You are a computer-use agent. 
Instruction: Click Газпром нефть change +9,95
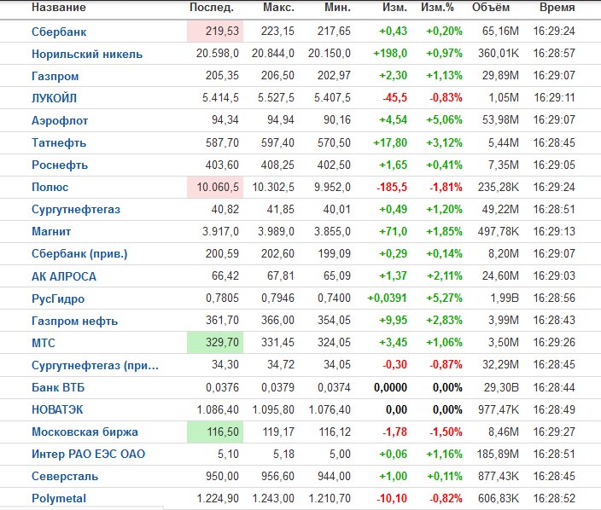pyautogui.click(x=393, y=320)
